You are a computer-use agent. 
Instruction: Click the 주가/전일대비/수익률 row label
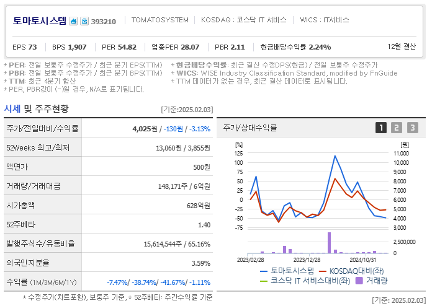pos(42,128)
